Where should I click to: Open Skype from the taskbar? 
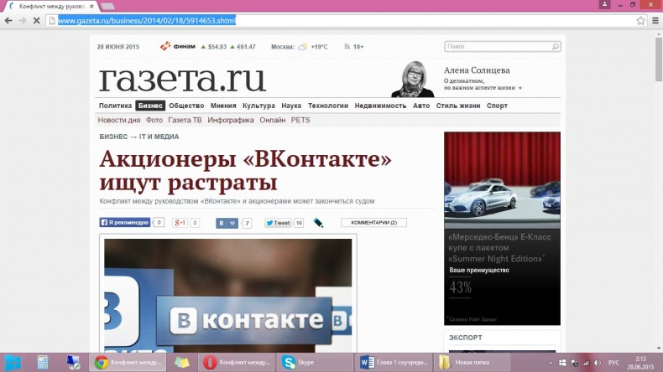point(315,362)
